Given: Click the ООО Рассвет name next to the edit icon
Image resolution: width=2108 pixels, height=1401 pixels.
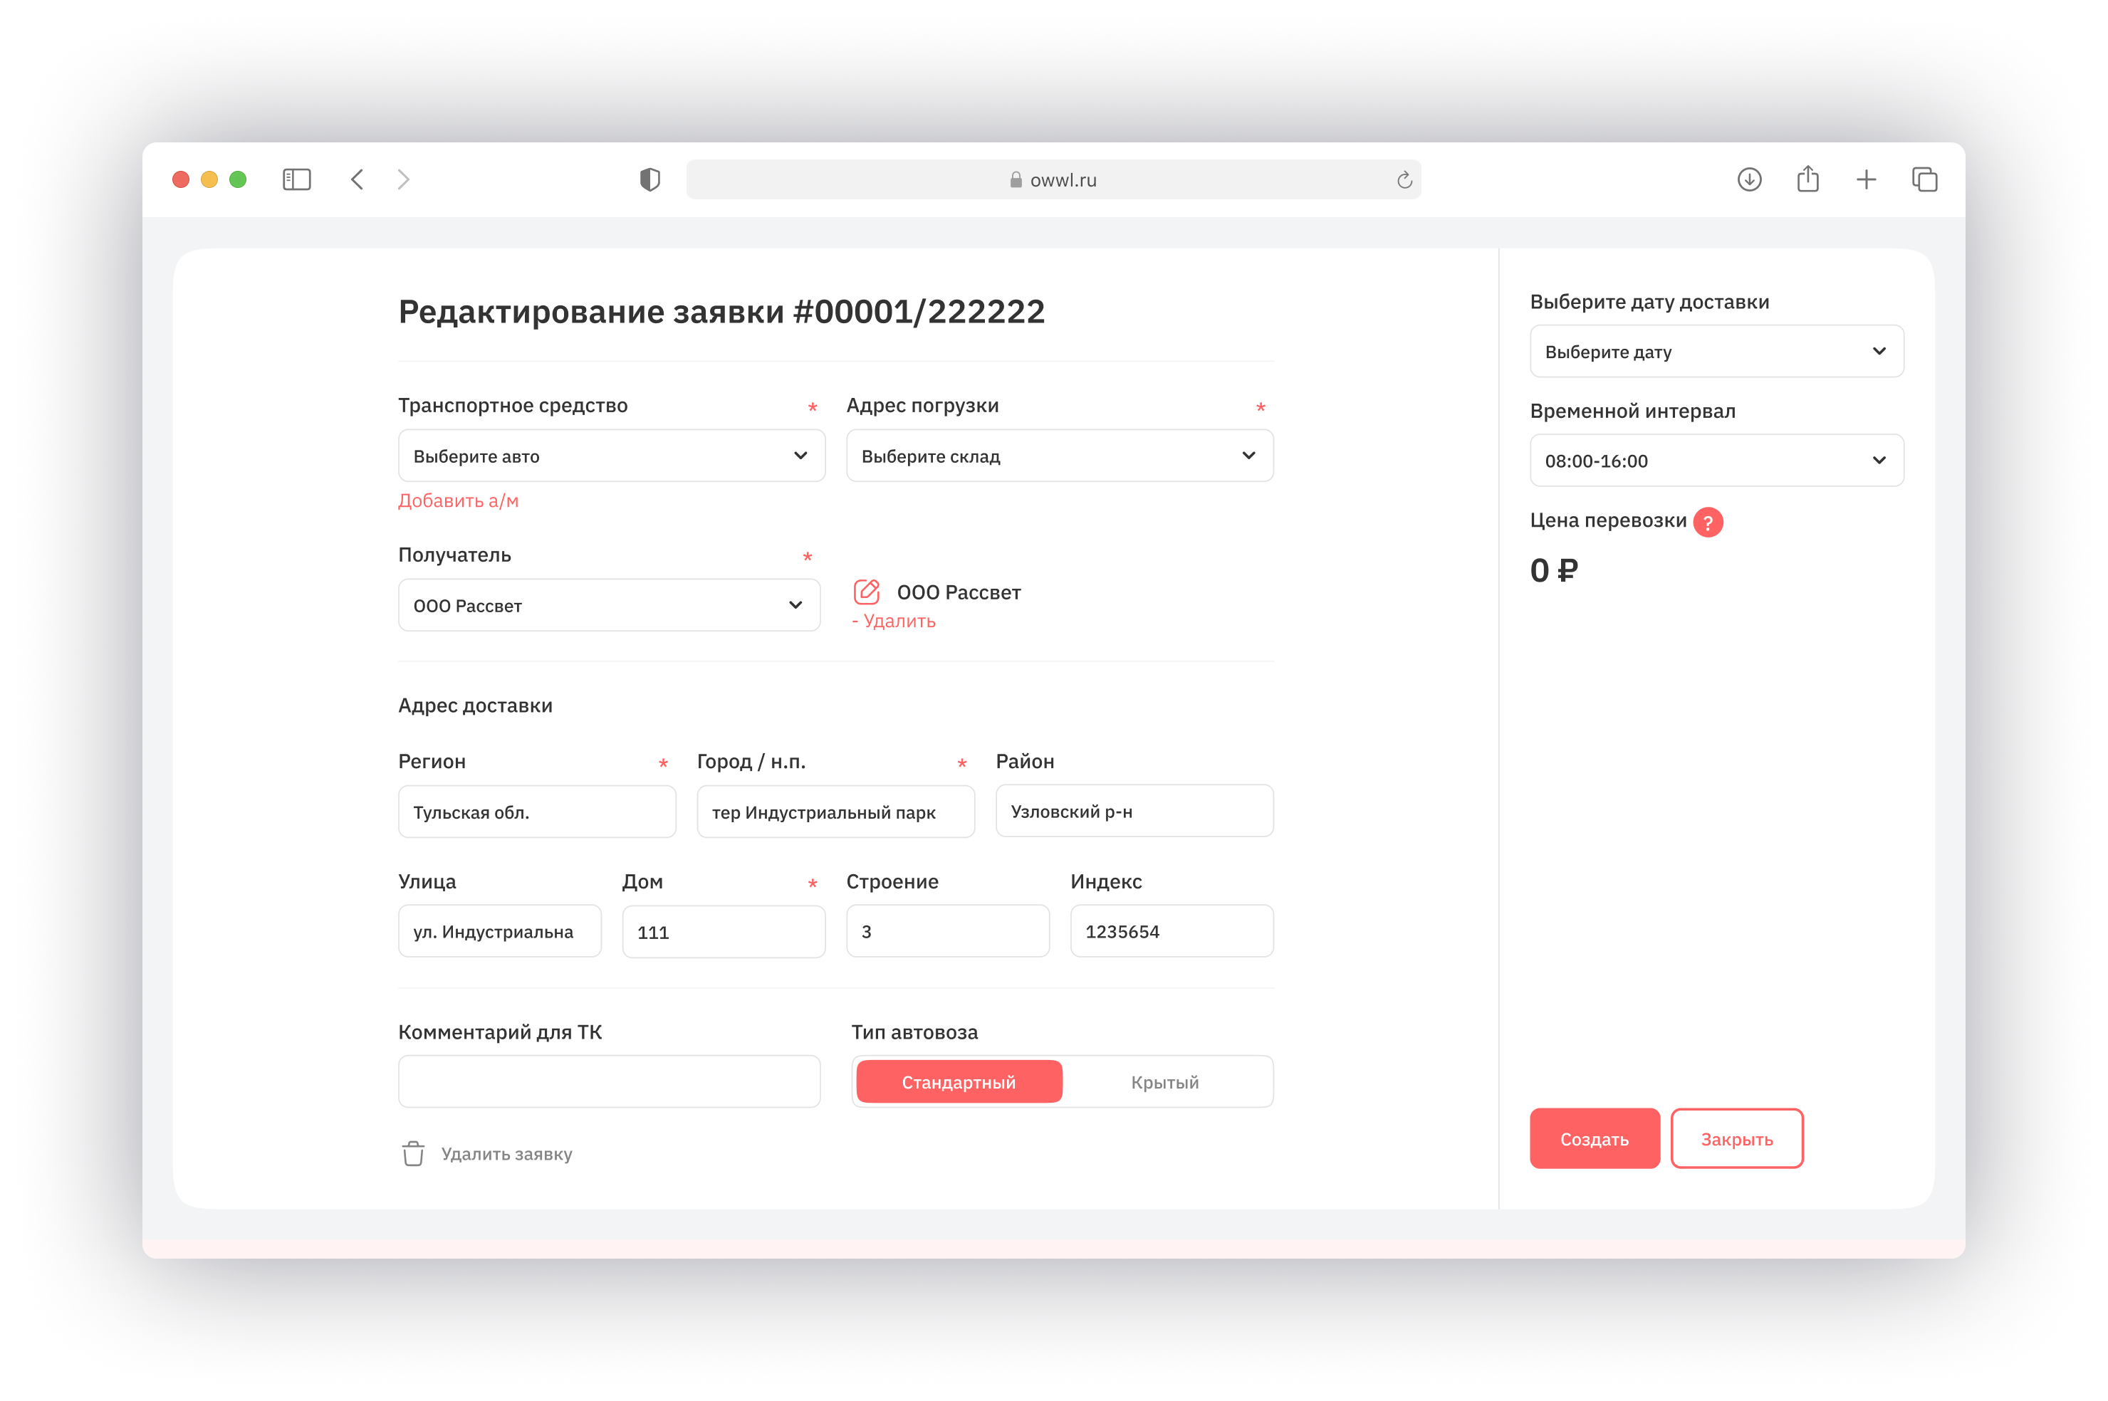Looking at the screenshot, I should [x=958, y=592].
